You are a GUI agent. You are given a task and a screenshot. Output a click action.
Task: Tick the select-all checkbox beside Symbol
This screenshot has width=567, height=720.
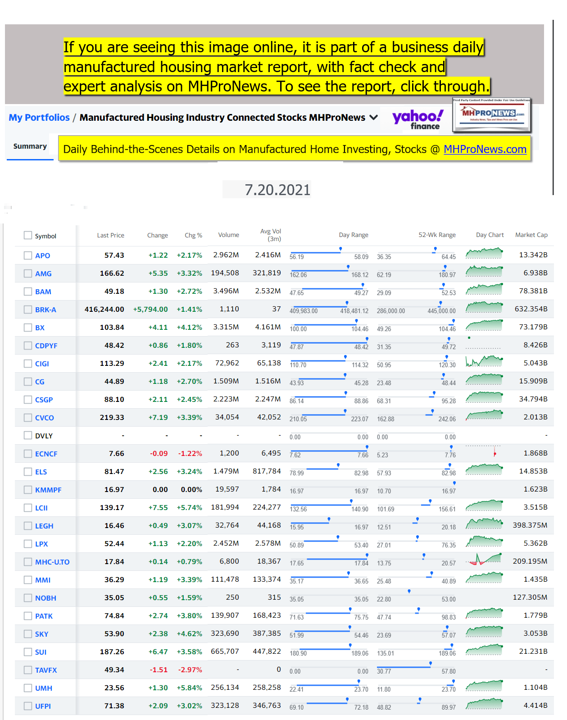pos(28,236)
